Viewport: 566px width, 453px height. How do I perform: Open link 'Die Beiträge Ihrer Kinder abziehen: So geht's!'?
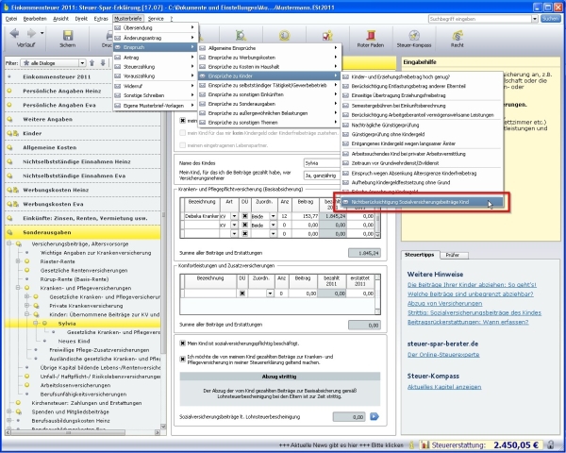click(472, 285)
